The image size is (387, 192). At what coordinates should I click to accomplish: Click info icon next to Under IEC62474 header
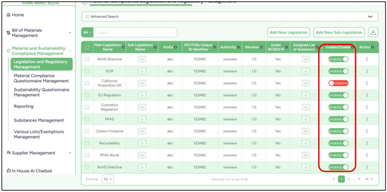(287, 47)
